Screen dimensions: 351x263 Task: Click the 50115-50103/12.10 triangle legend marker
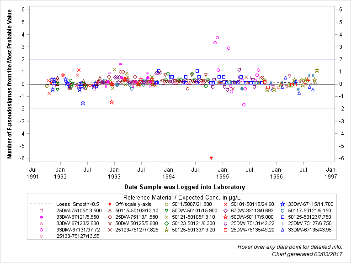110,210
